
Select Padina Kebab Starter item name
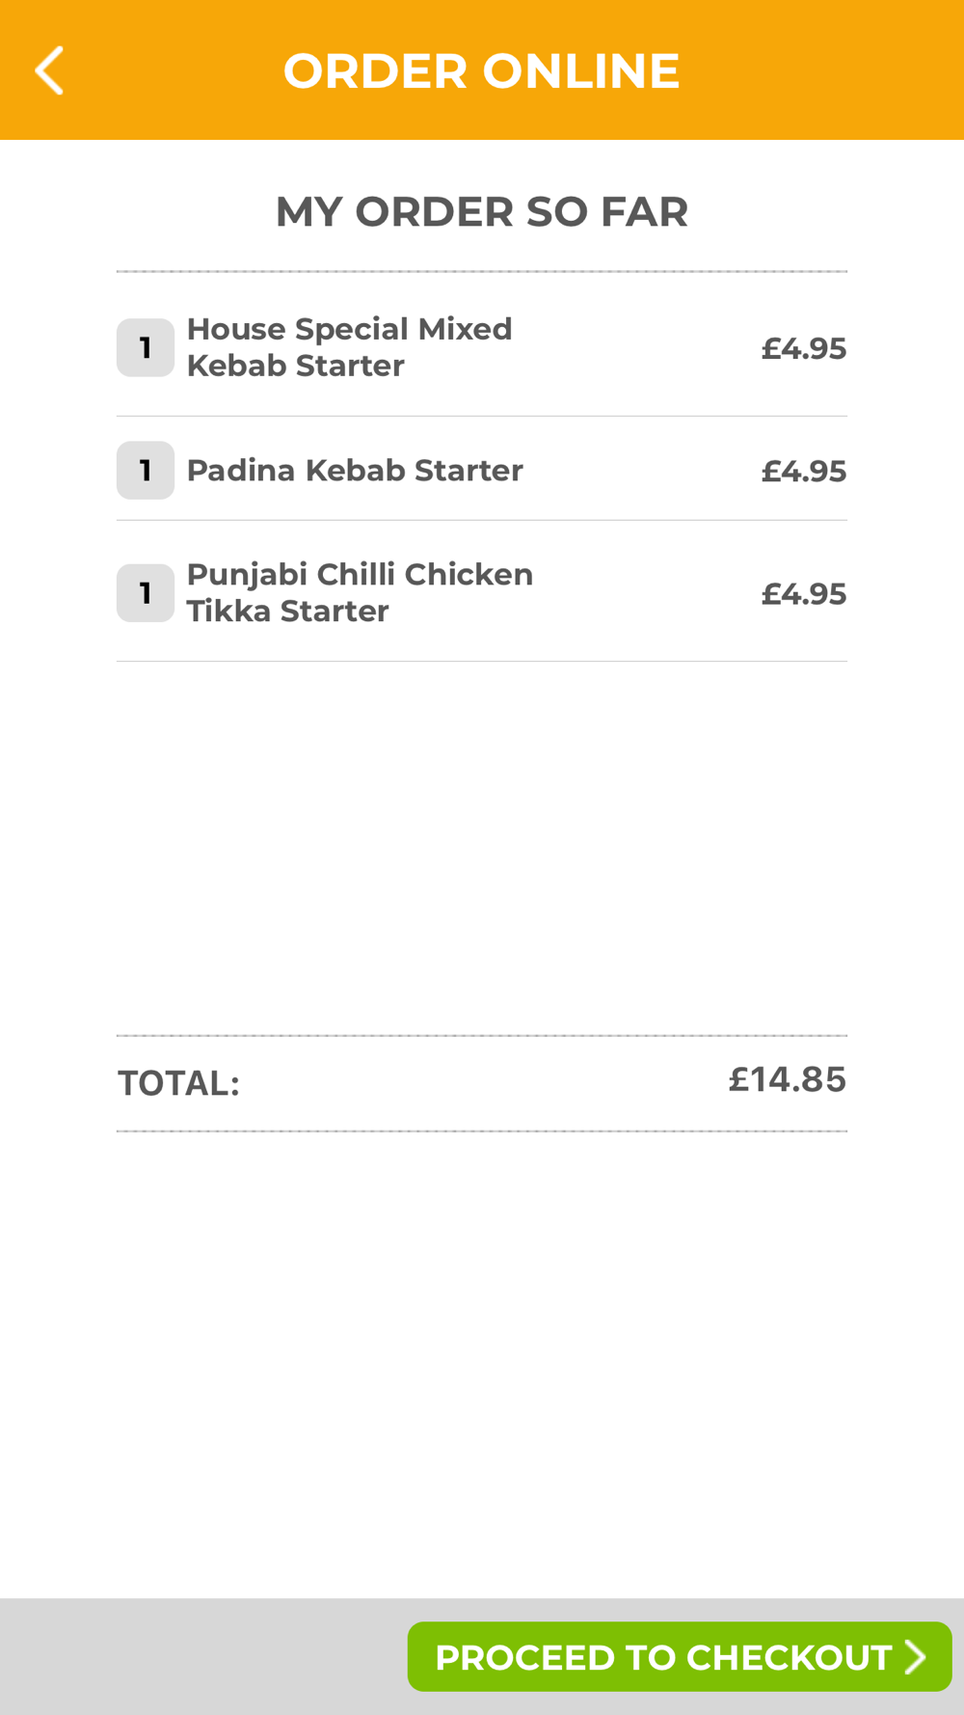[x=355, y=470]
